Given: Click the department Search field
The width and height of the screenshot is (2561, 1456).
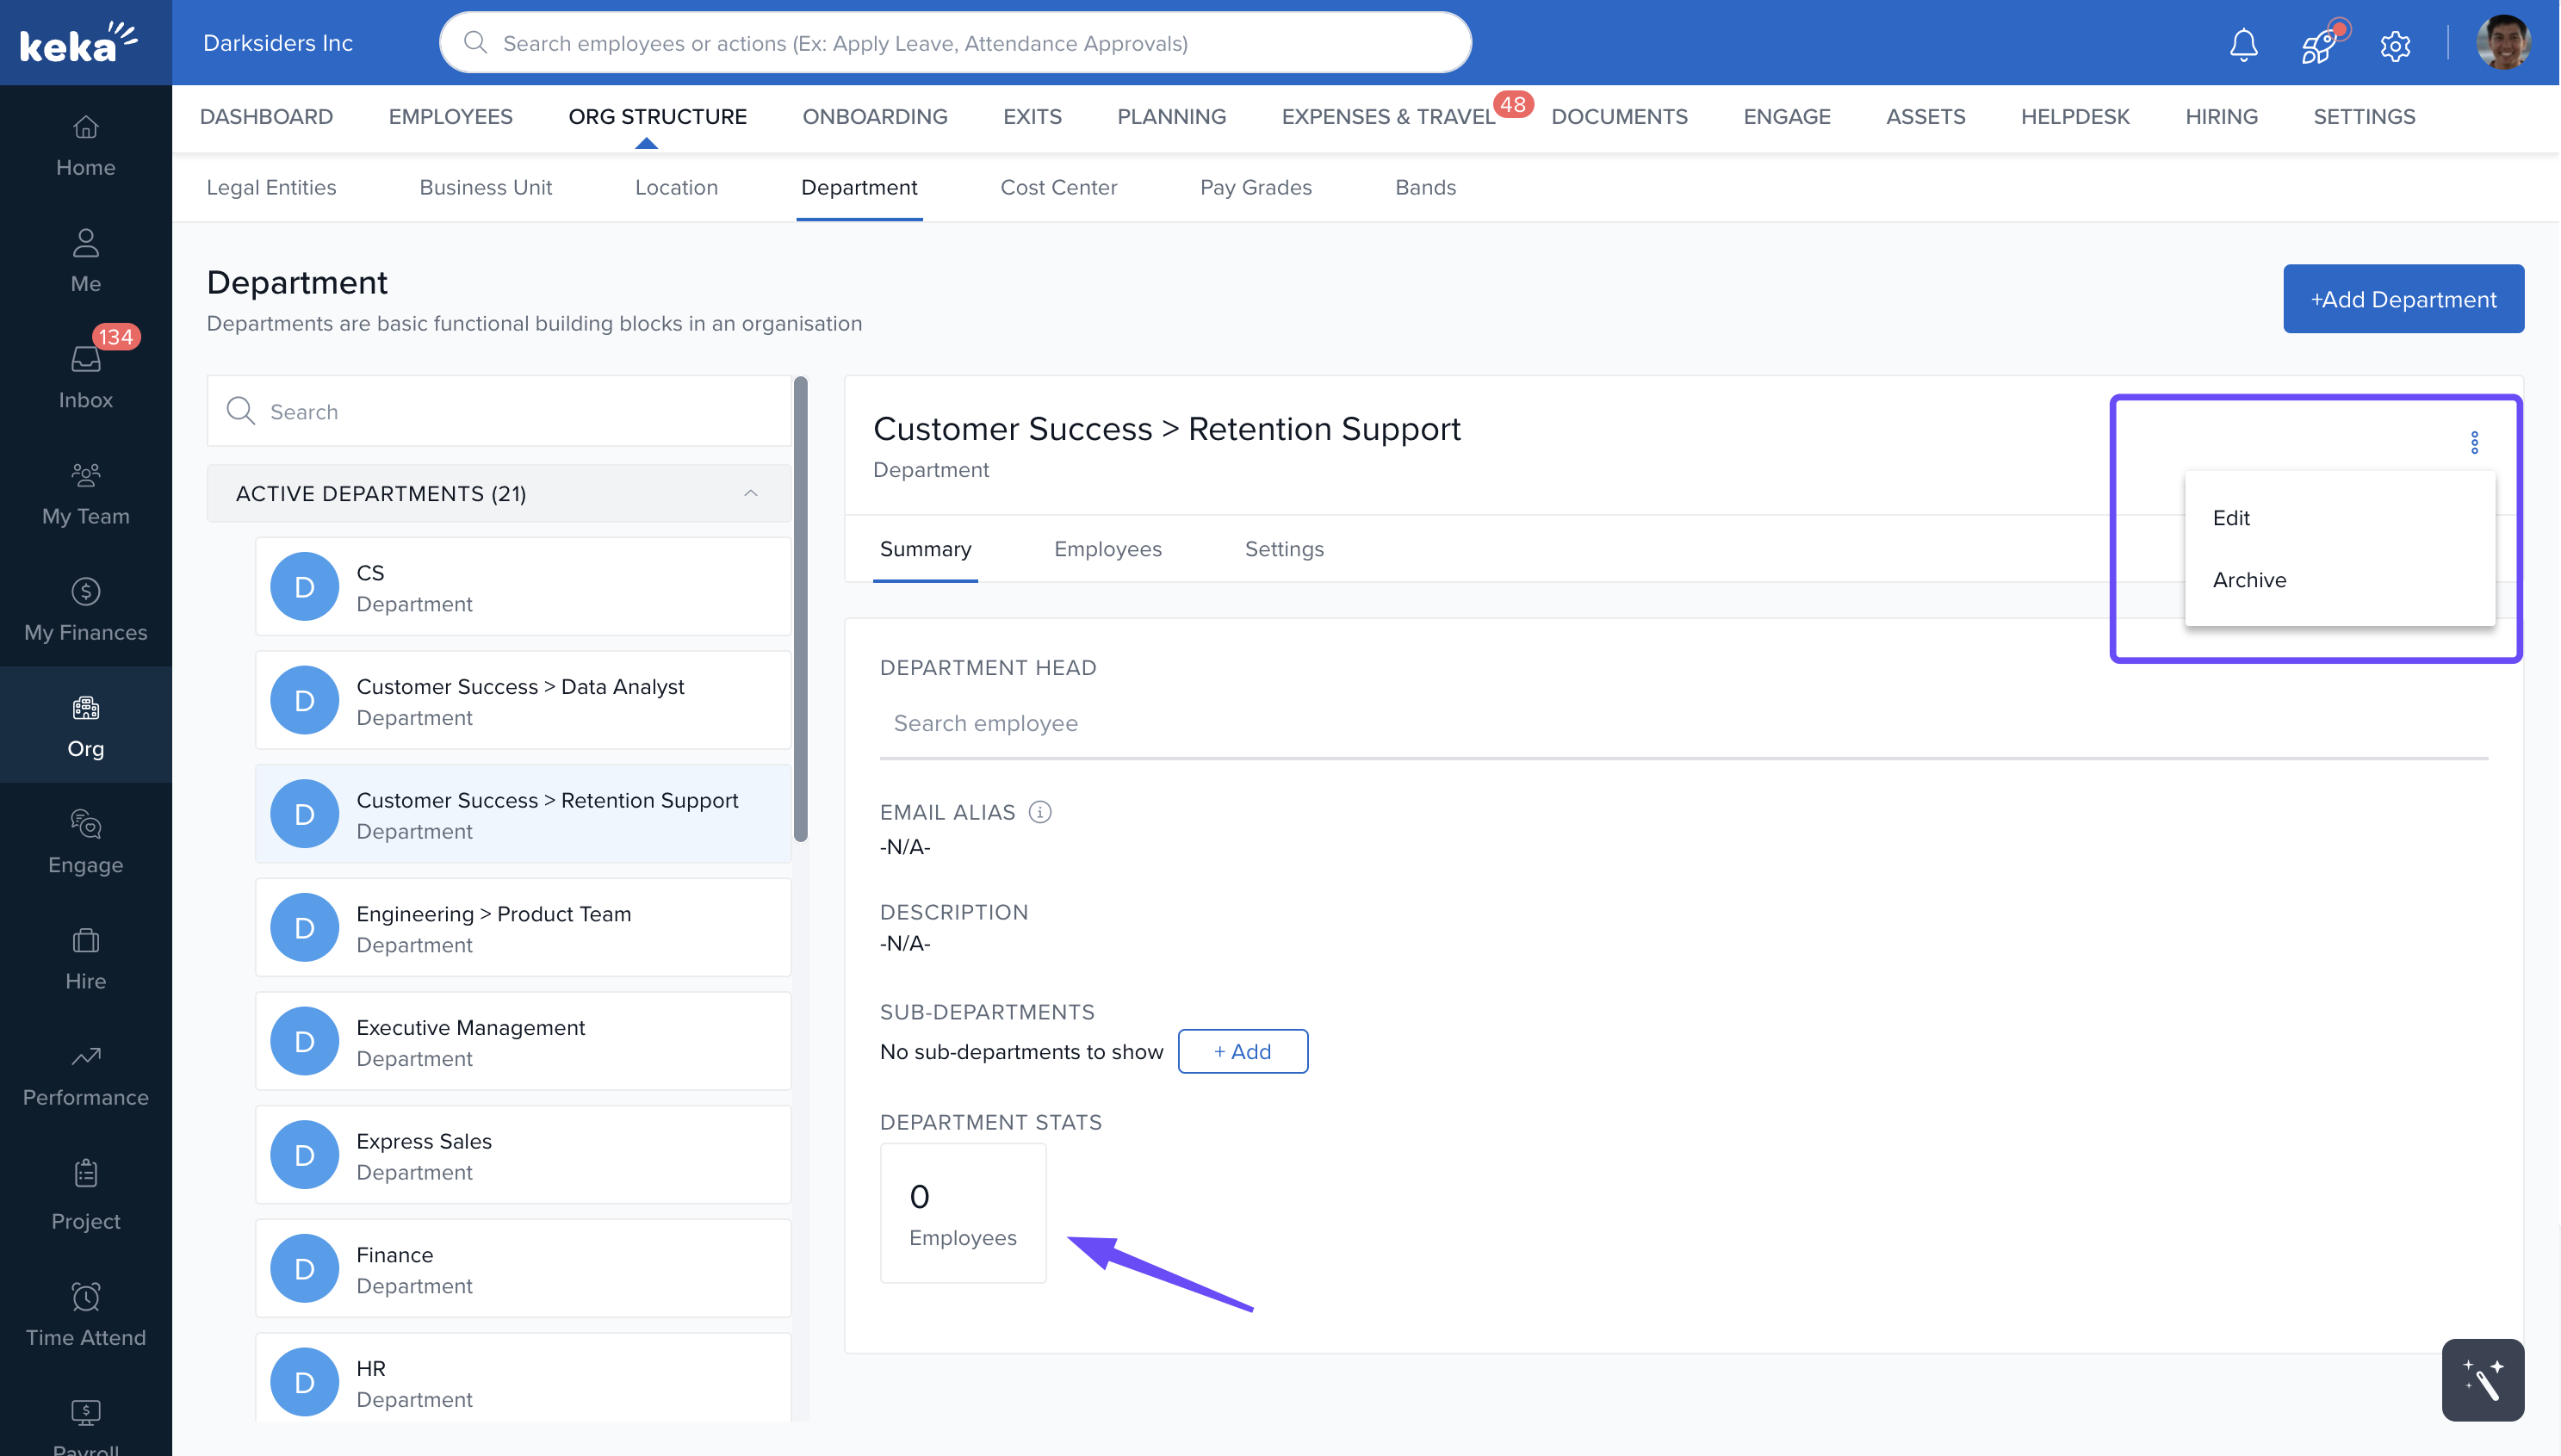Looking at the screenshot, I should [500, 411].
